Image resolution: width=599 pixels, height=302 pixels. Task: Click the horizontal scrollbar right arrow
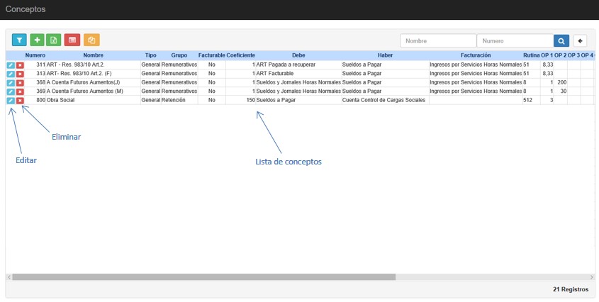coord(592,277)
